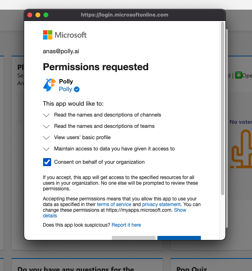The height and width of the screenshot is (271, 252).
Task: Maximize the window using the green button
Action: click(x=46, y=15)
